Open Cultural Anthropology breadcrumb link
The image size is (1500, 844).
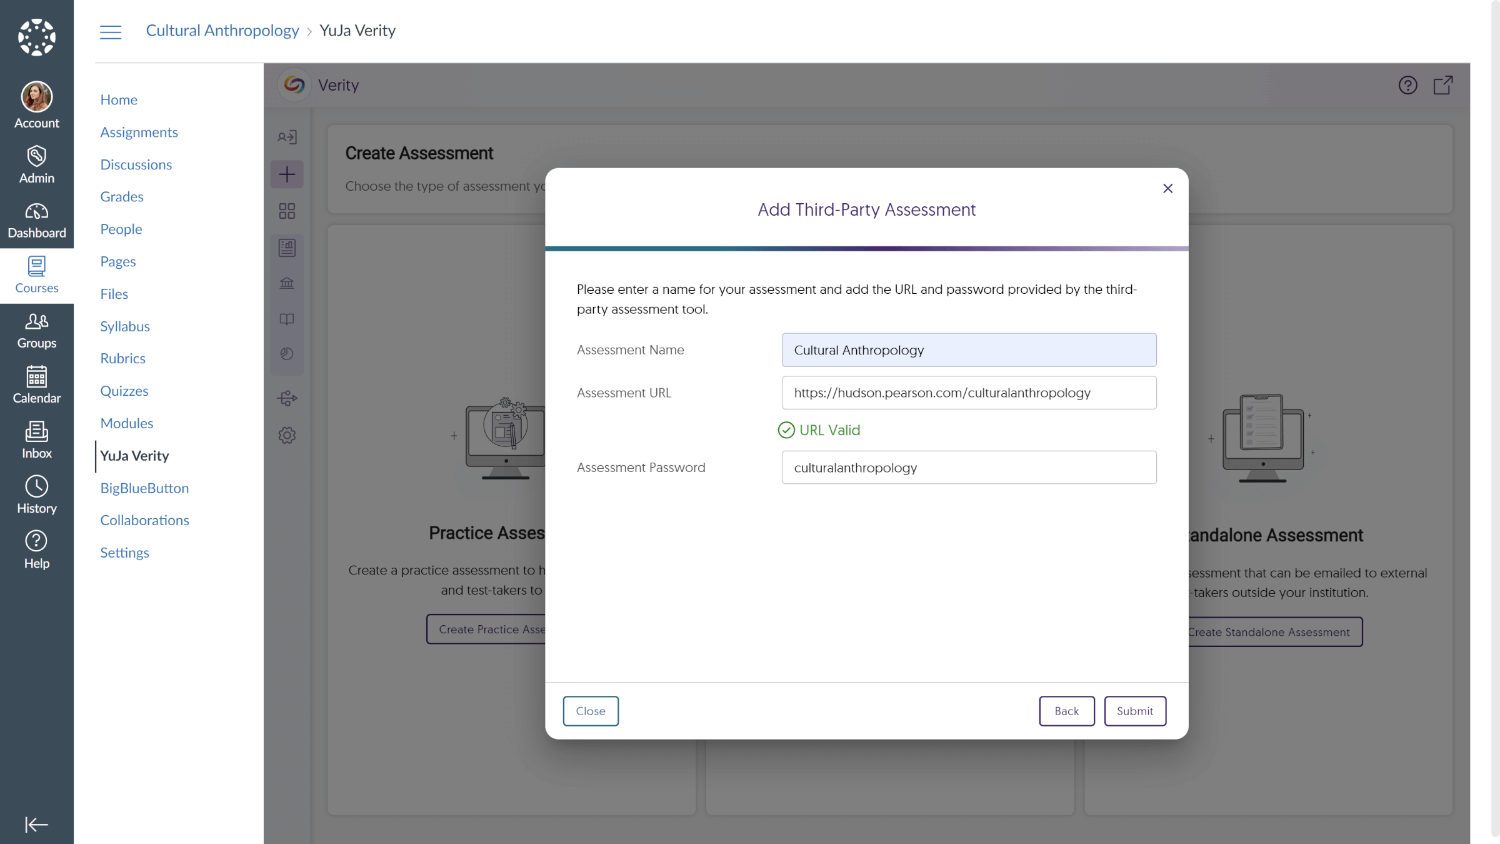[x=222, y=31]
